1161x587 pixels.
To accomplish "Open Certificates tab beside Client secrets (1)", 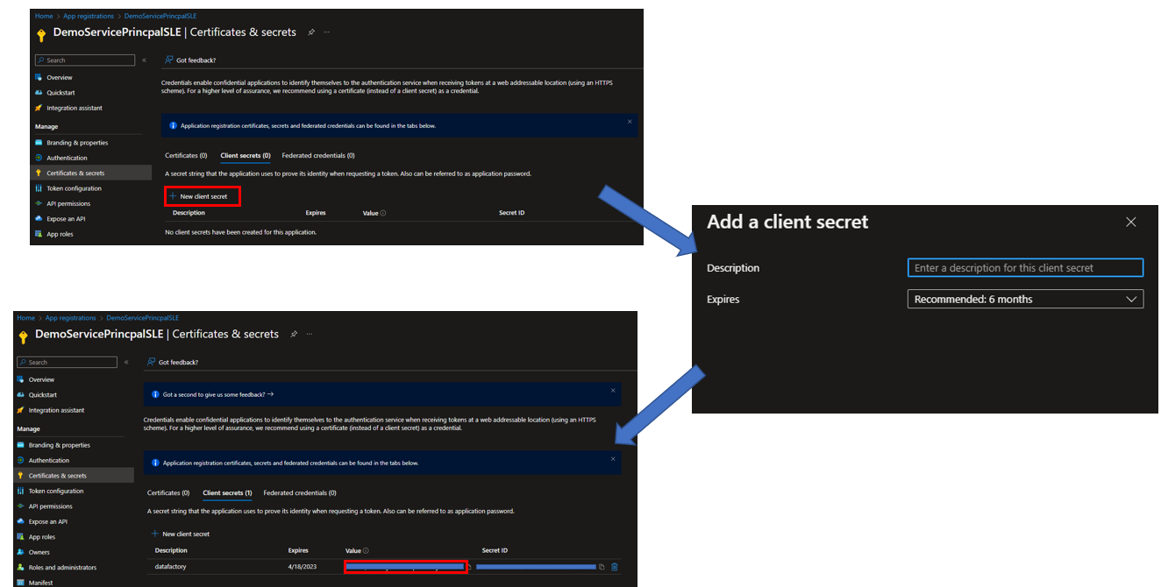I will click(168, 493).
